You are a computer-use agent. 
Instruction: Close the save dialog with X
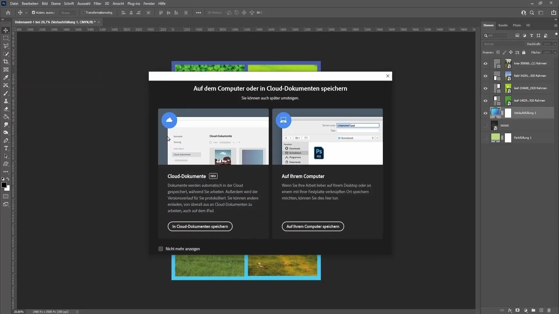point(388,76)
